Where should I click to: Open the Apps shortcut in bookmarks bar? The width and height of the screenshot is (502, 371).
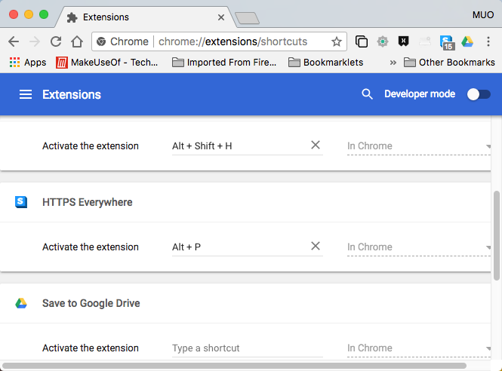coord(28,63)
